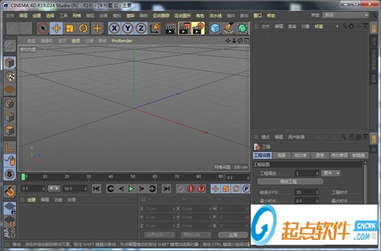Open 创建 (Create) main menu

[37, 15]
